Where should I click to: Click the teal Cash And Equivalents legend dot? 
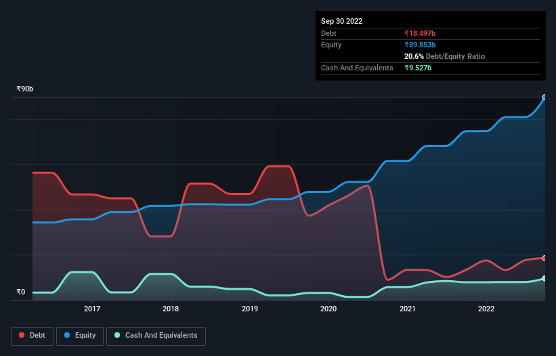(117, 335)
